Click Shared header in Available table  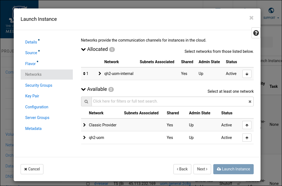point(173,113)
